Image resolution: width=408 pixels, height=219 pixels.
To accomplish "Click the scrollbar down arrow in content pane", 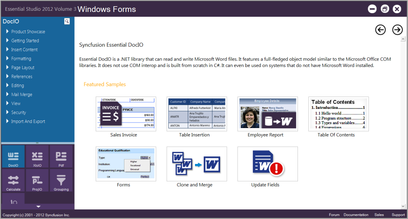I will pyautogui.click(x=403, y=207).
